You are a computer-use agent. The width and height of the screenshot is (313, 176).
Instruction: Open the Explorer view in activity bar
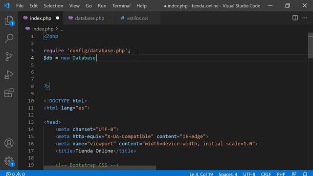coord(9,21)
